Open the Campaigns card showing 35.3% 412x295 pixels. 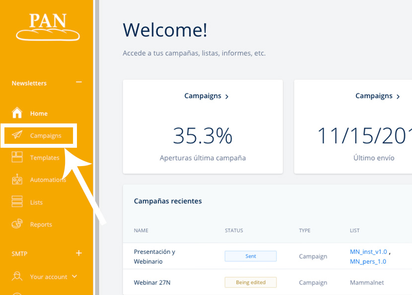click(x=206, y=96)
